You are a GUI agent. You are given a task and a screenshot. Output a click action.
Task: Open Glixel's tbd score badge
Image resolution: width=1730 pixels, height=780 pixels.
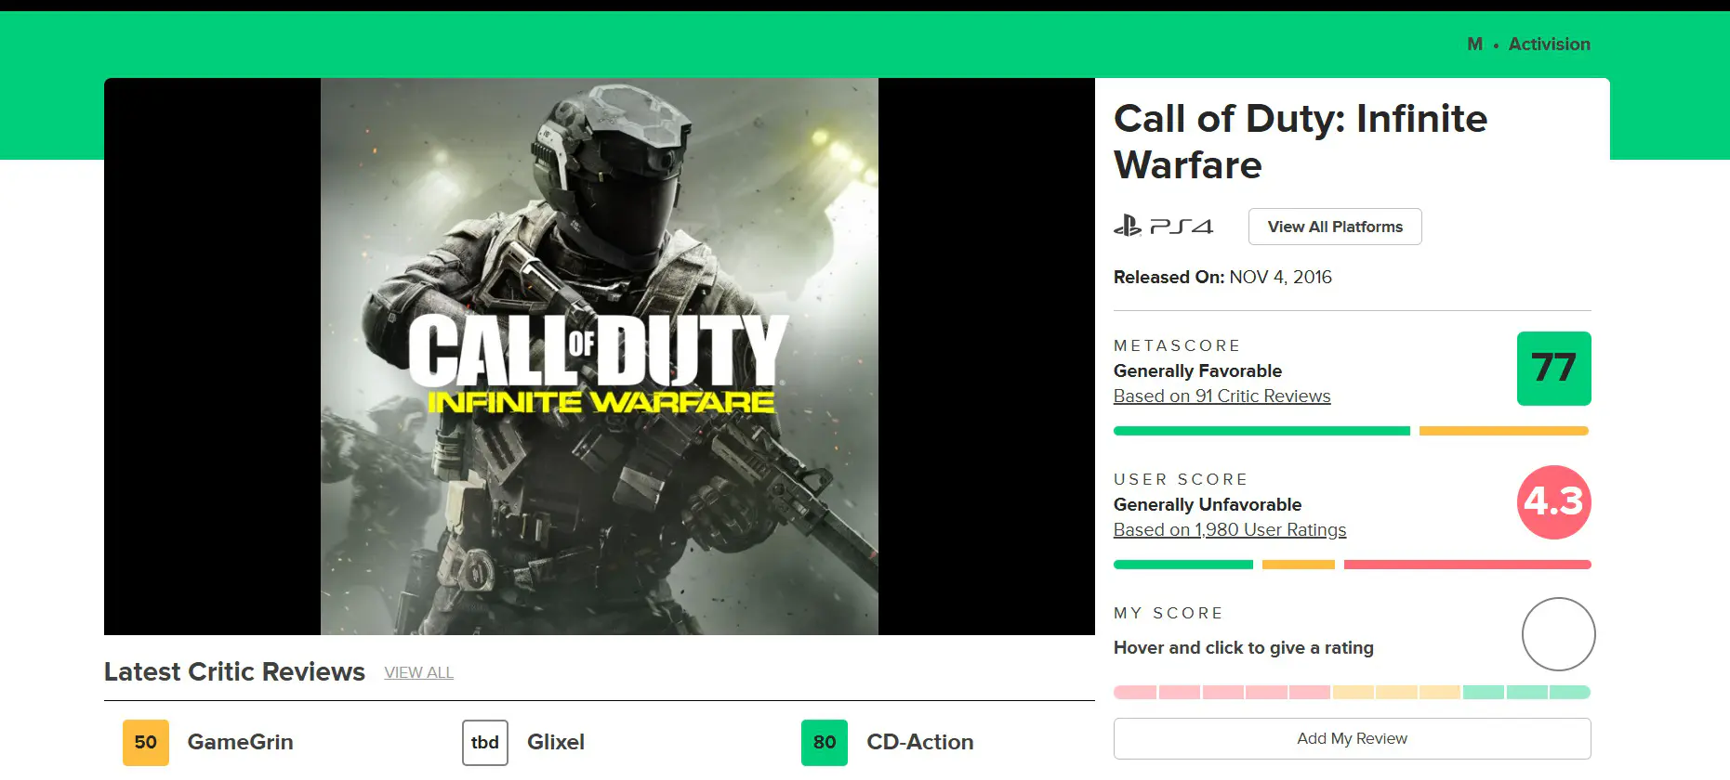485,742
